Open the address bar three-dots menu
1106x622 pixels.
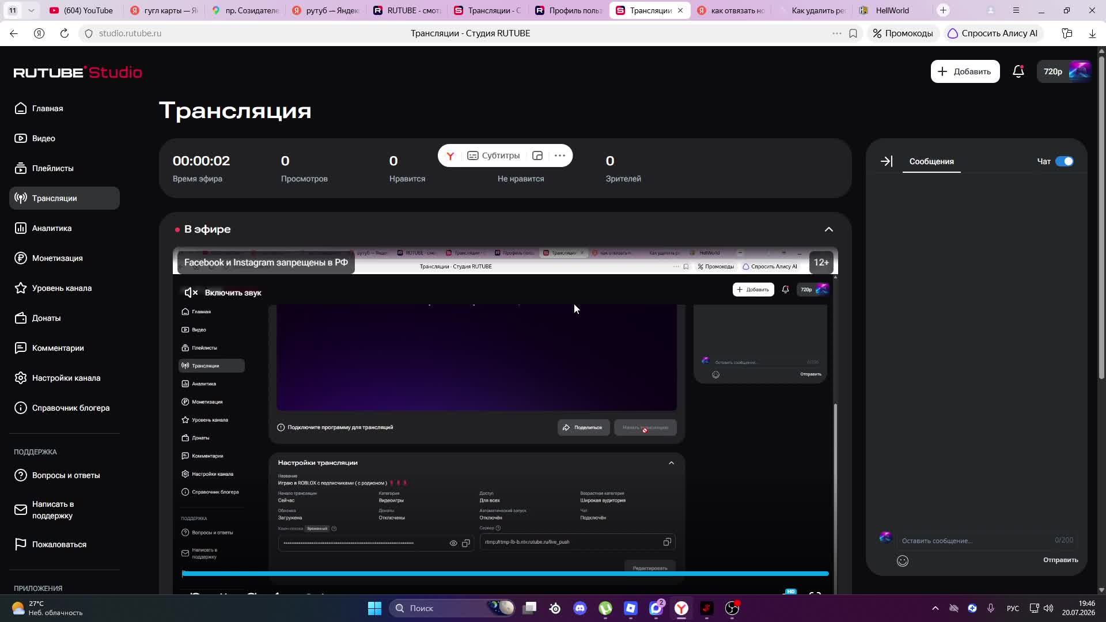pos(836,33)
